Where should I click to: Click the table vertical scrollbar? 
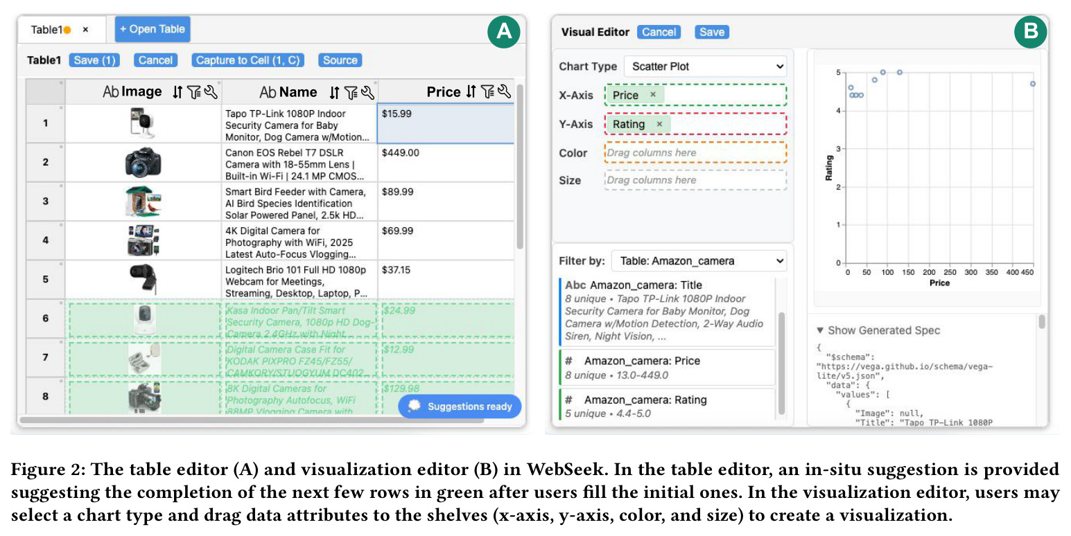tap(520, 166)
